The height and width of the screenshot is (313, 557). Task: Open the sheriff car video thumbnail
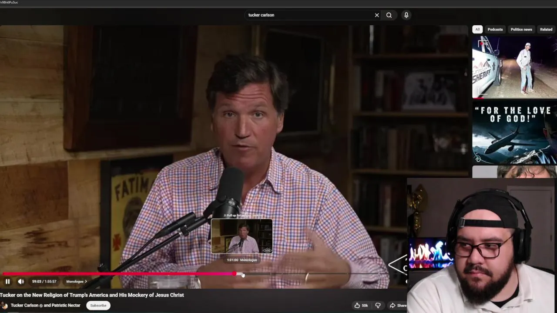514,67
